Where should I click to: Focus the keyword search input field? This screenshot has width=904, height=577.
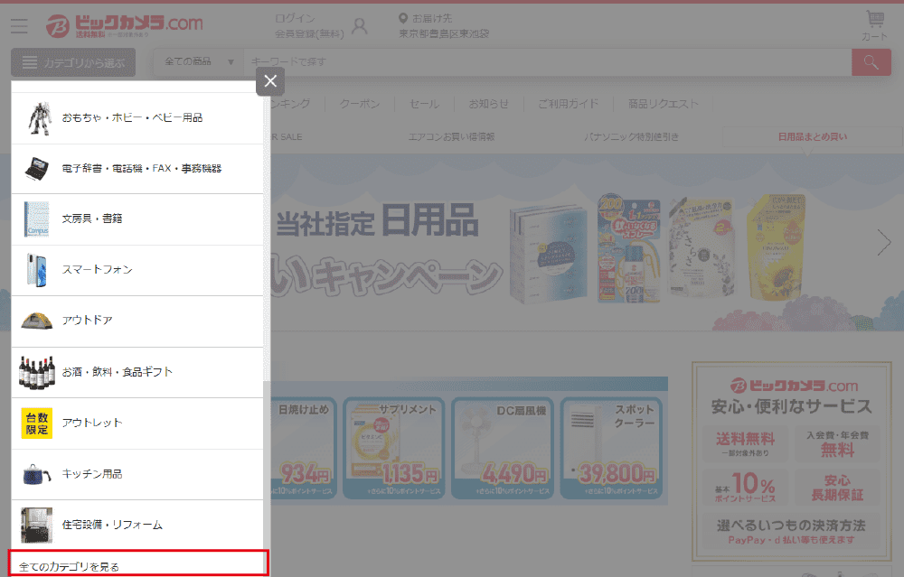coord(548,62)
